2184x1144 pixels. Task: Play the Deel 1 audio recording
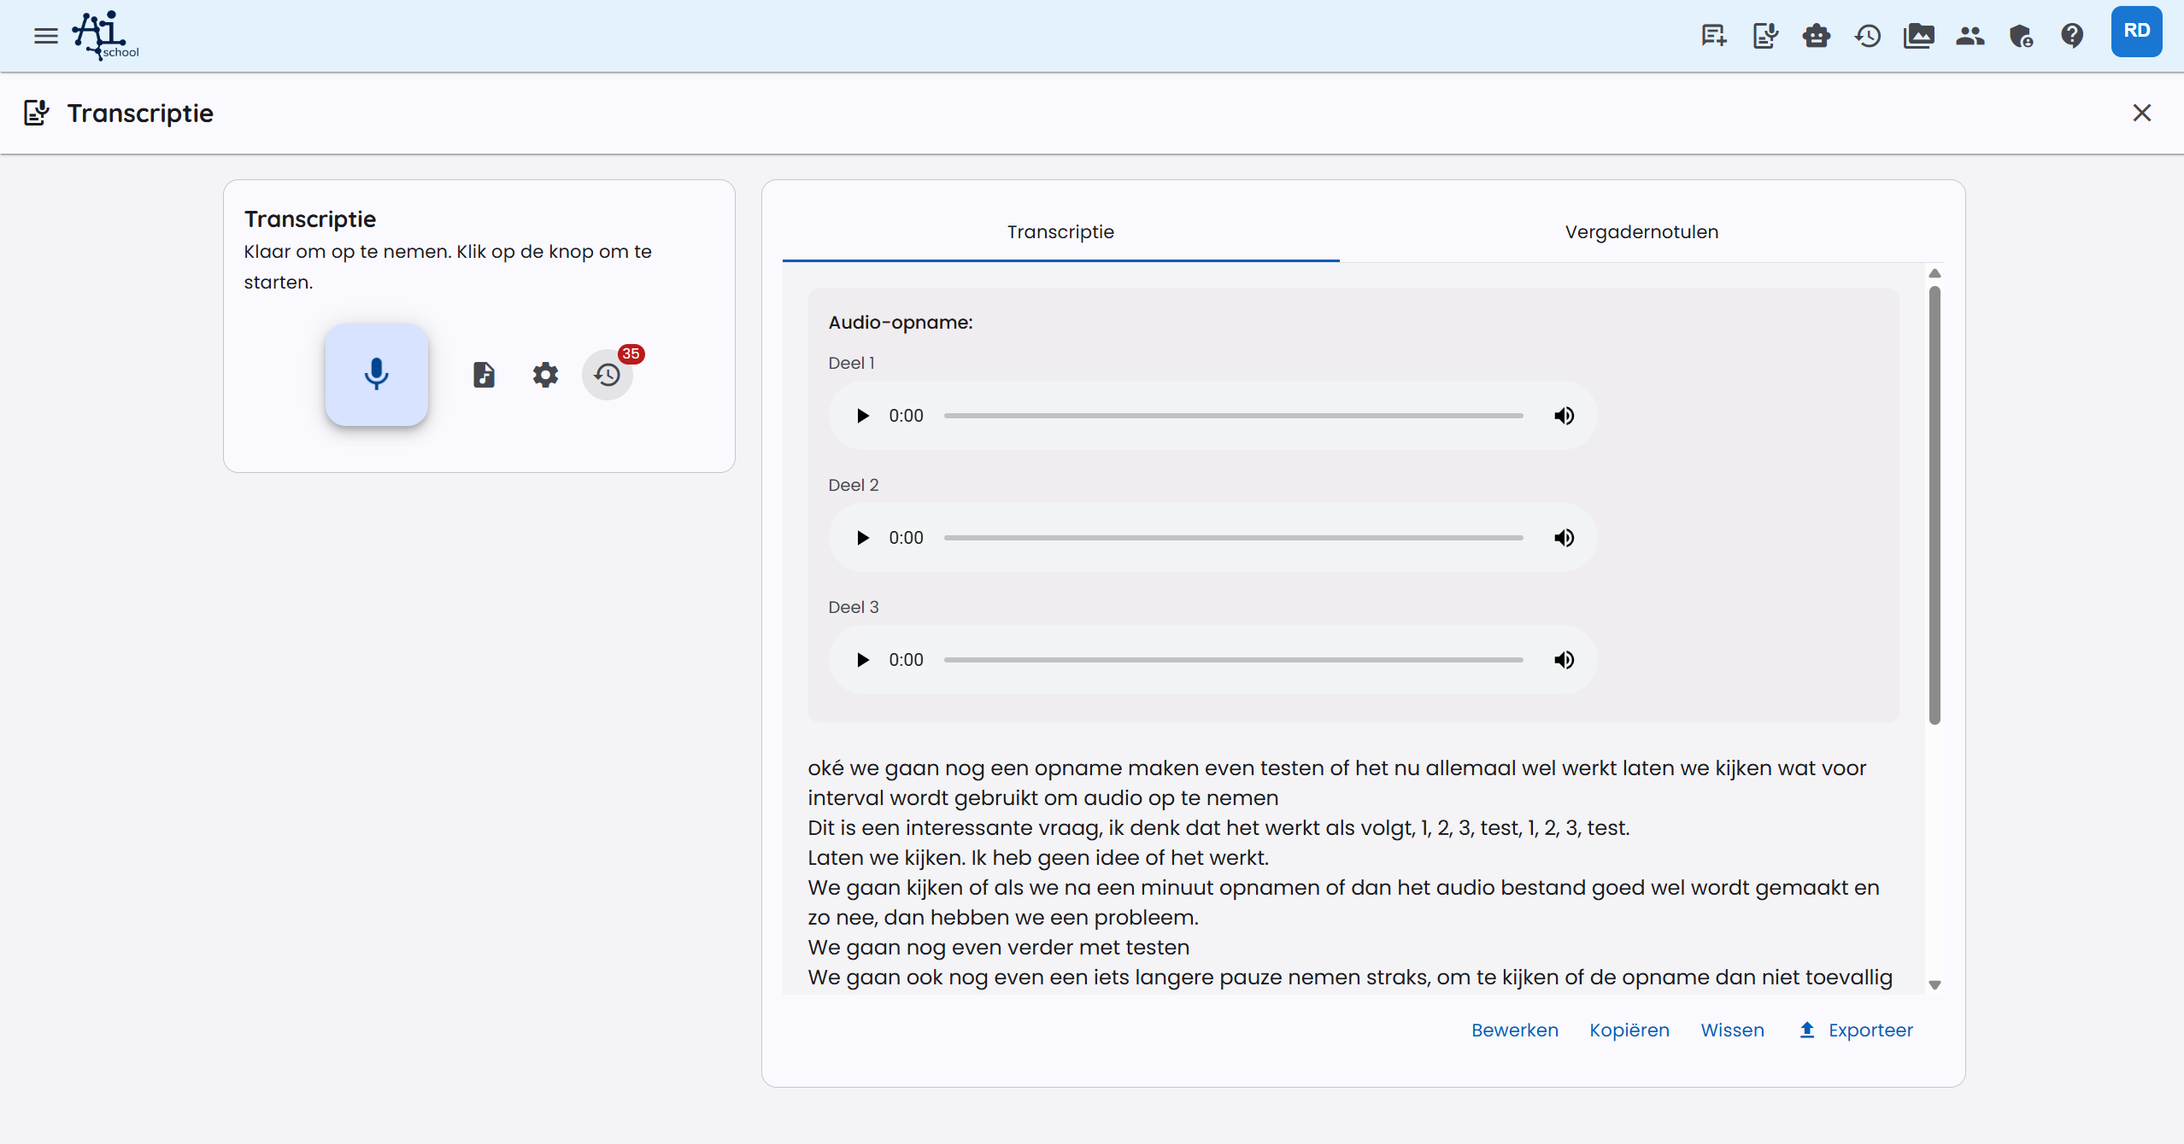862,416
